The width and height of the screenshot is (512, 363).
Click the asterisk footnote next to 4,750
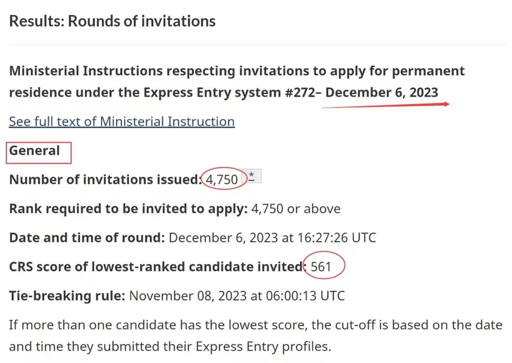pos(251,176)
